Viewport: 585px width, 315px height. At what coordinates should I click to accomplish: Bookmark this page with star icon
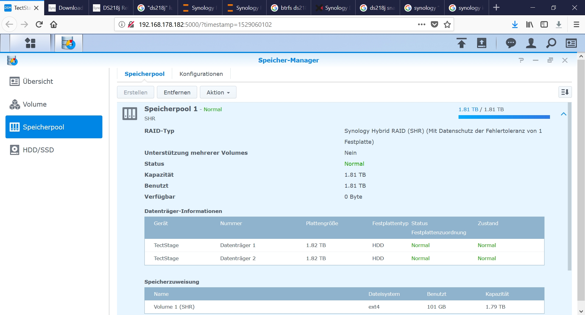coord(447,24)
